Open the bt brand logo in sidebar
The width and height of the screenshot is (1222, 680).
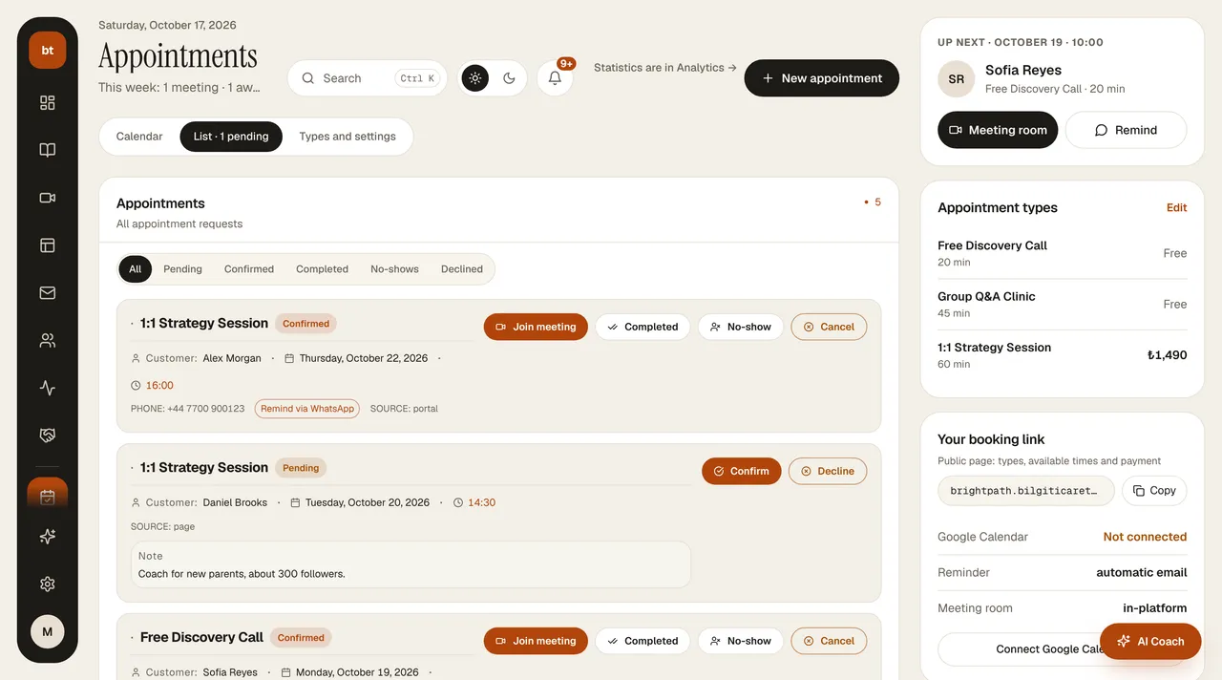(x=48, y=50)
